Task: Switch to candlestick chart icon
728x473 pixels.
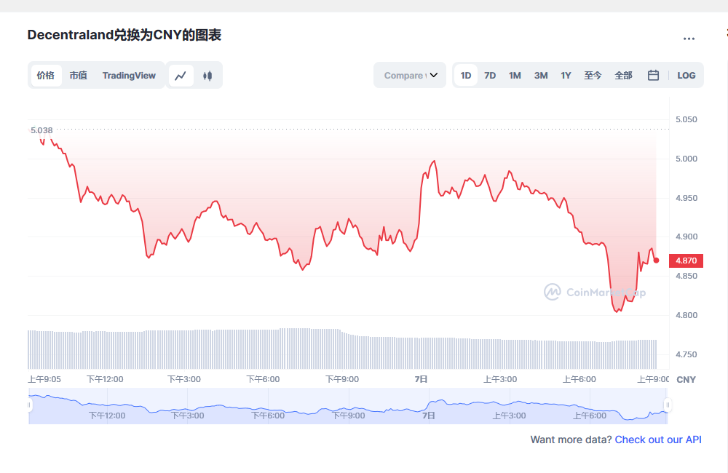Action: (207, 76)
